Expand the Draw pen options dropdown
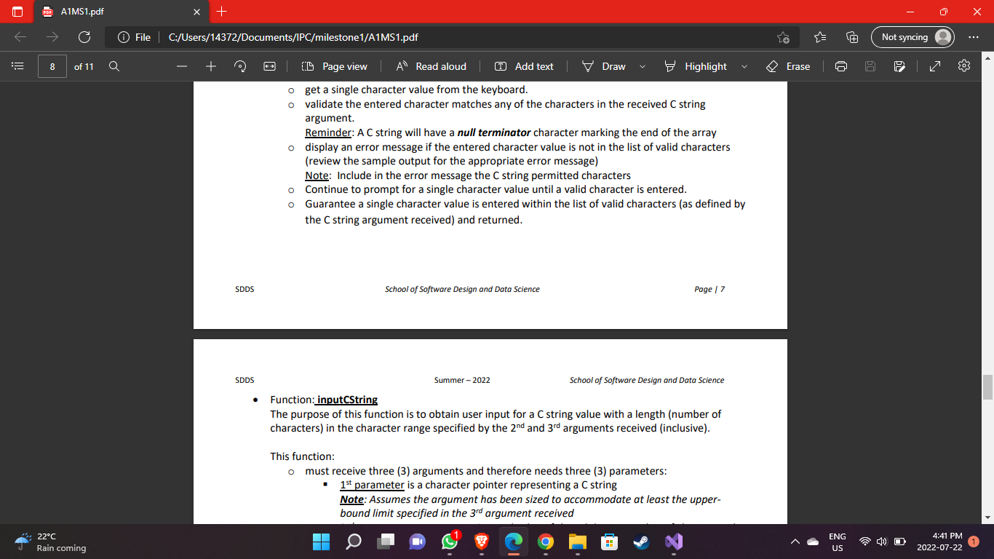Screen dimensions: 994x559 (x=643, y=66)
